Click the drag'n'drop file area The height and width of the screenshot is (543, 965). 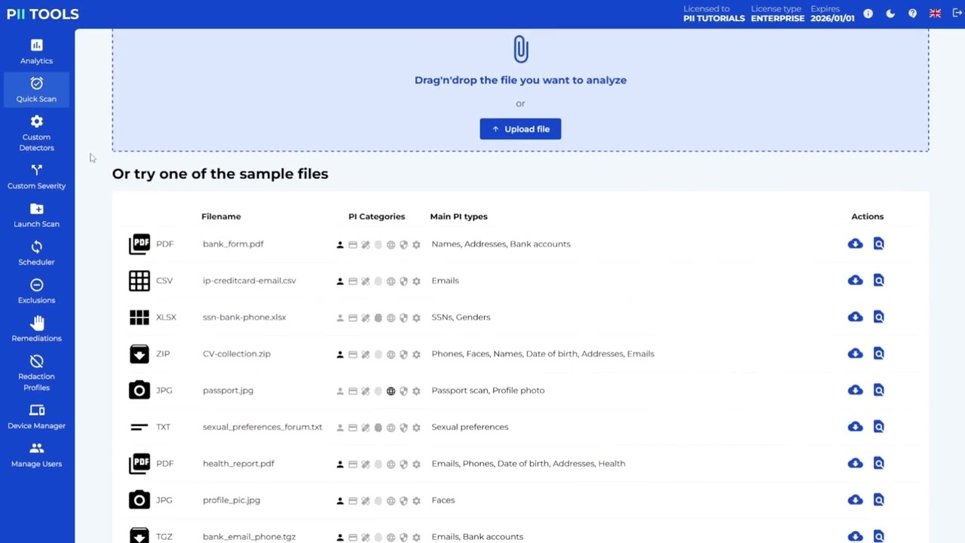(520, 90)
